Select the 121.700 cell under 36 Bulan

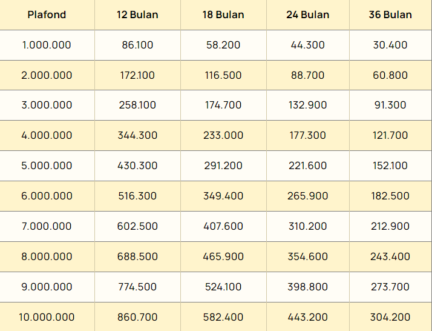point(390,135)
